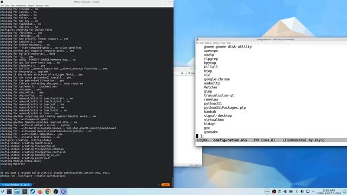The image size is (347, 195).
Task: Click the Konsole window title icon
Action: [2, 2]
